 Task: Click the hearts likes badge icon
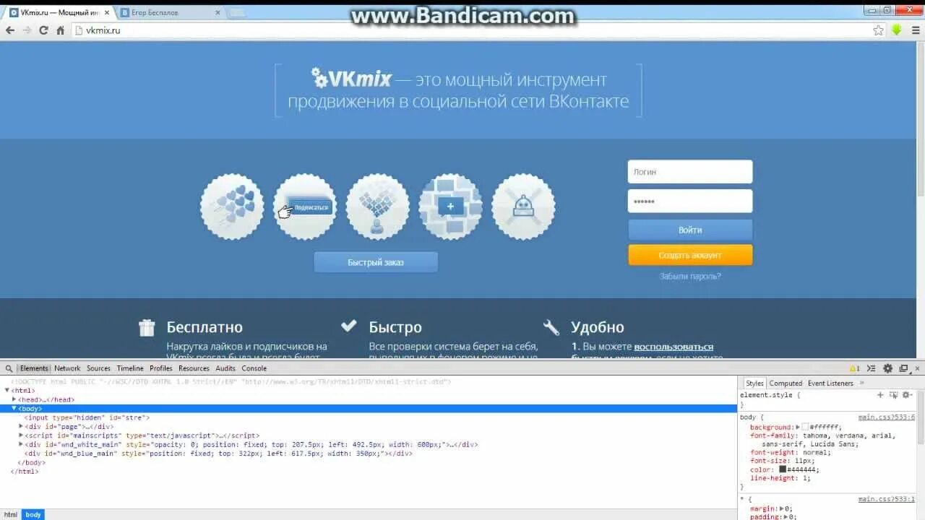pos(232,207)
